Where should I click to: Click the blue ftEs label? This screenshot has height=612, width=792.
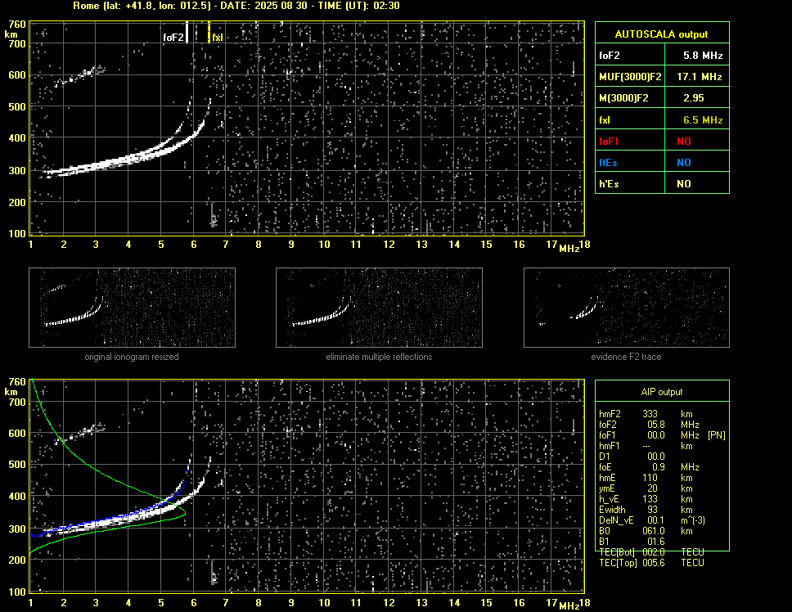[608, 163]
